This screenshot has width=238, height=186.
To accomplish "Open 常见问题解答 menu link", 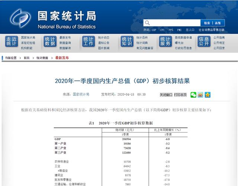I will [145, 48].
